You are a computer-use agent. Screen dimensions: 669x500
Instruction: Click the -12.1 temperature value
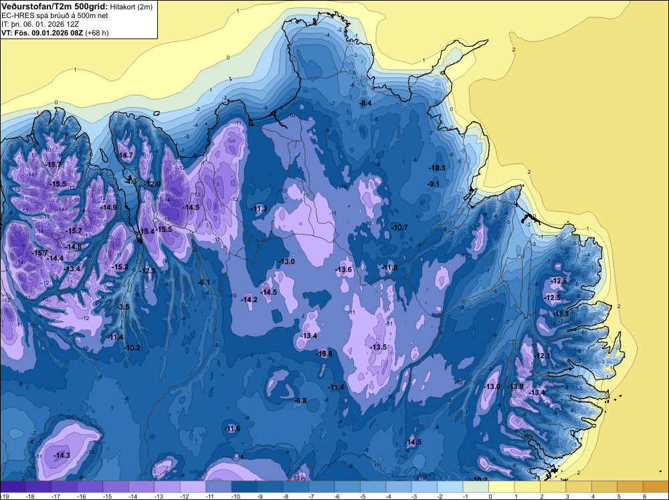(x=541, y=356)
